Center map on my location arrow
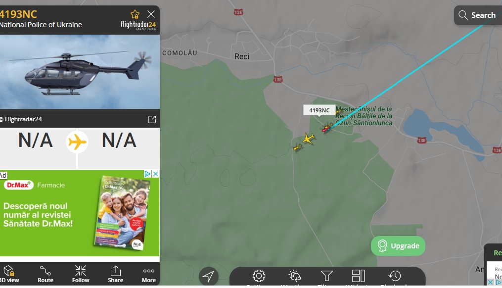This screenshot has height=288, width=502. click(208, 276)
